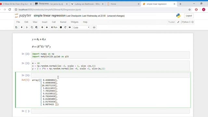Click the theta normal equation formula
The height and width of the screenshot is (117, 208).
[41, 46]
